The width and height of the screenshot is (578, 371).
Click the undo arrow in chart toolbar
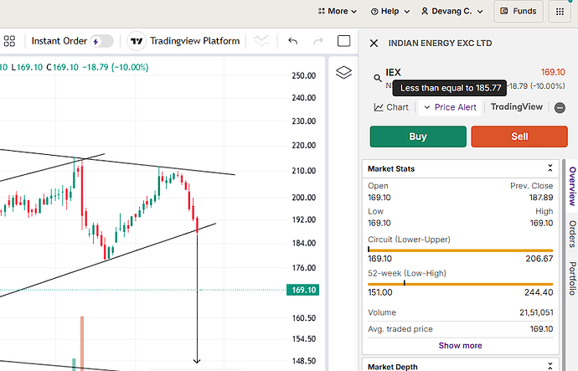292,41
